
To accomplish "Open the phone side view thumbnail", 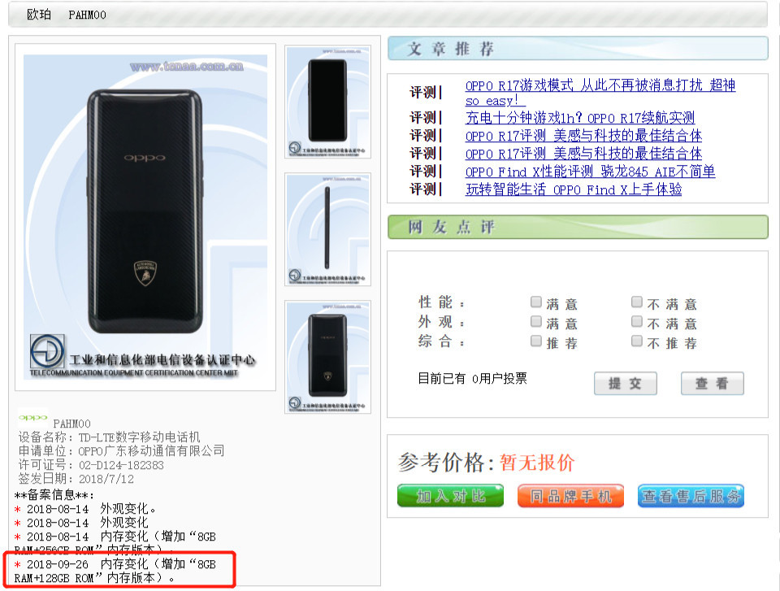I will pos(327,229).
